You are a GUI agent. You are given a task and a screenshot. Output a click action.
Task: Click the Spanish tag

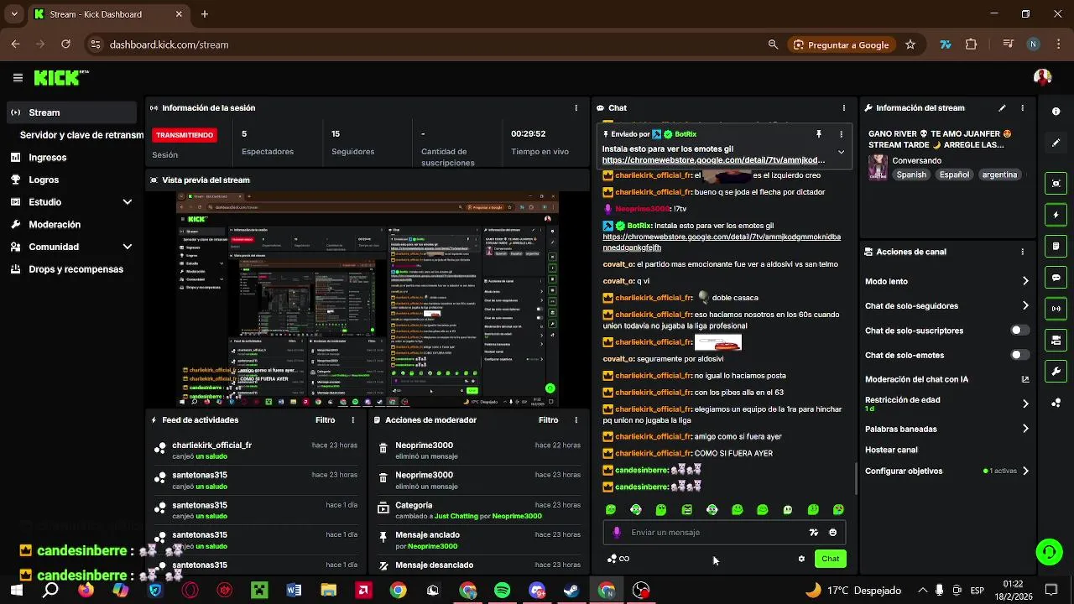911,174
